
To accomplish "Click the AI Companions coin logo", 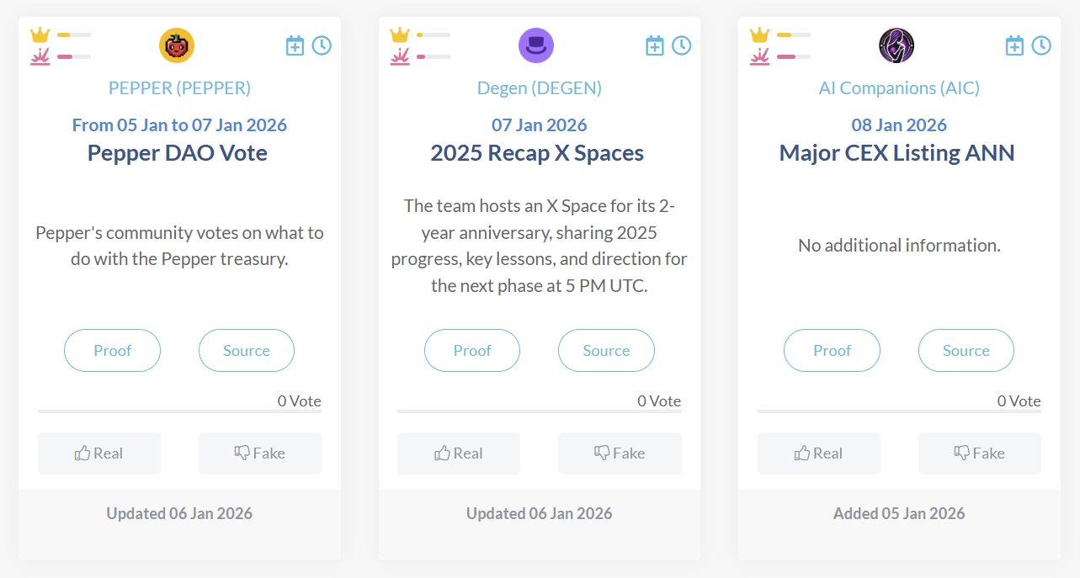I will 896,45.
